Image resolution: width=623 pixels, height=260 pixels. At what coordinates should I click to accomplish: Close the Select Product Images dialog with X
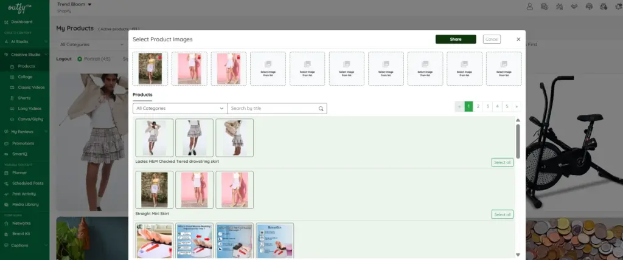tap(518, 39)
